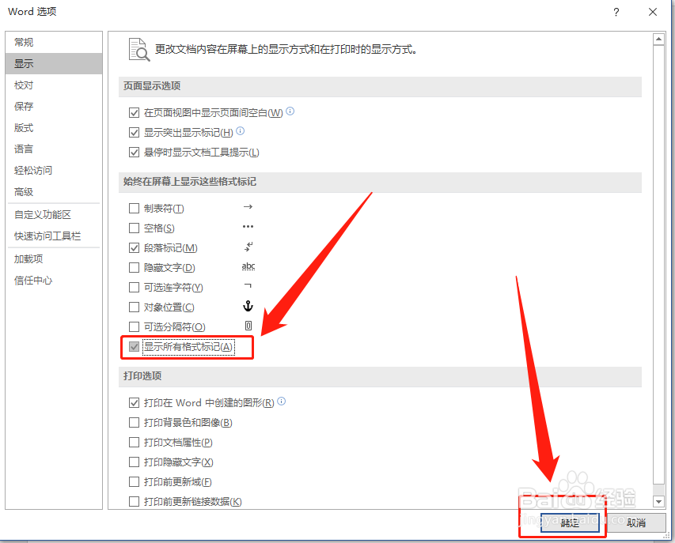Click the hidden text abc symbol
The height and width of the screenshot is (543, 675).
click(248, 266)
